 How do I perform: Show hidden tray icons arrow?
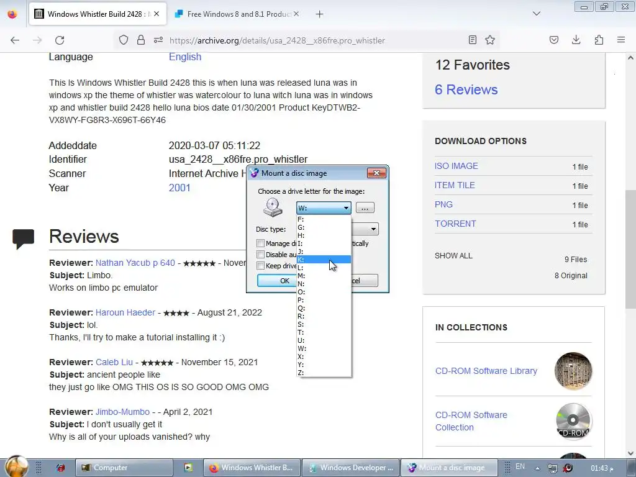point(537,468)
